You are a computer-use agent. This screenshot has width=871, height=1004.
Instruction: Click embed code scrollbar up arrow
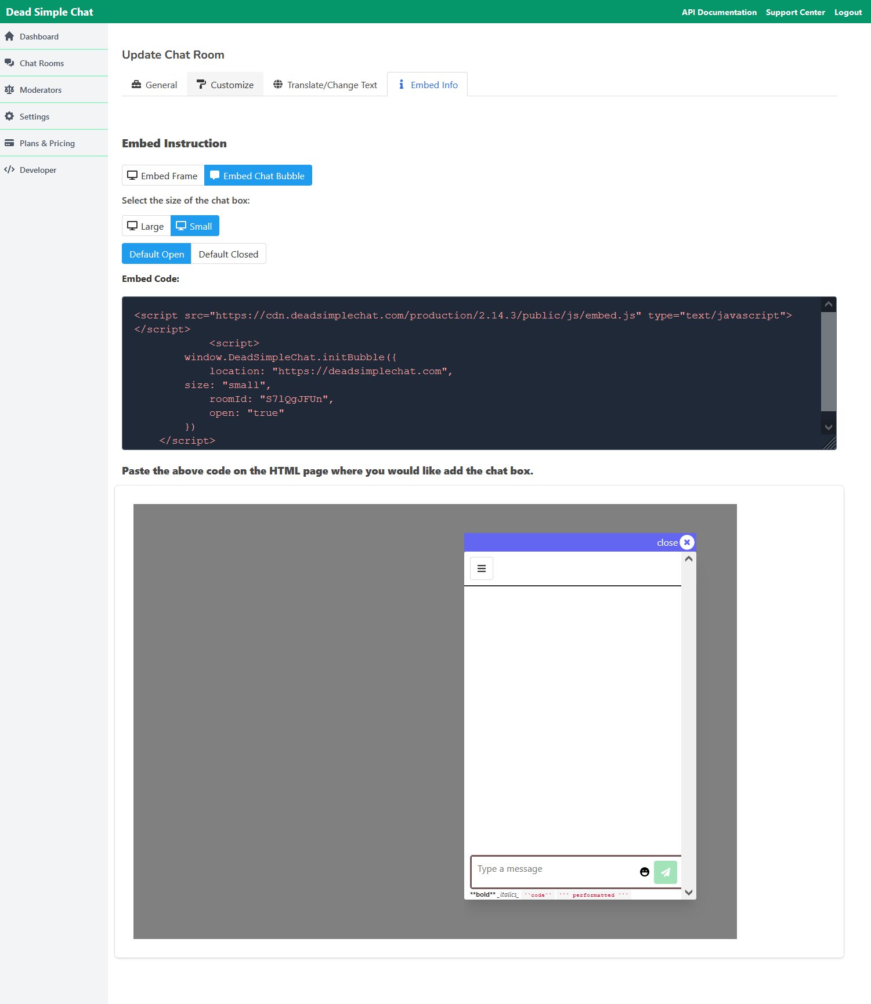click(829, 305)
